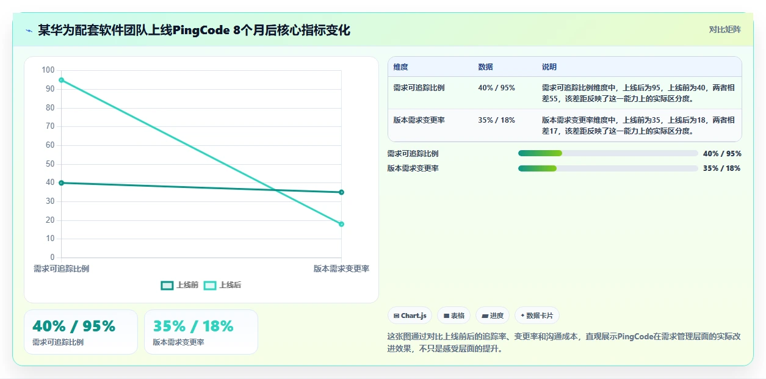Click the 40% / 95% value next to progress bar
Viewport: 766px width, 379px height.
[722, 154]
